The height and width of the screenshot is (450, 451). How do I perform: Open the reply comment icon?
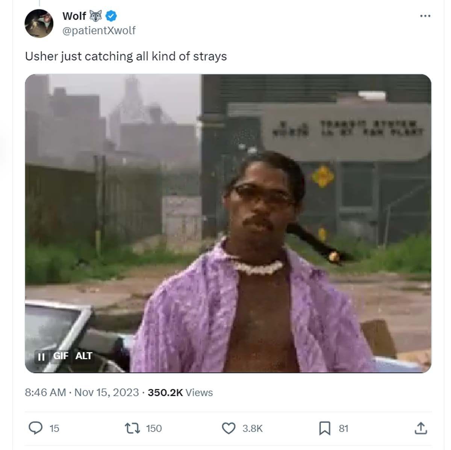(x=36, y=428)
